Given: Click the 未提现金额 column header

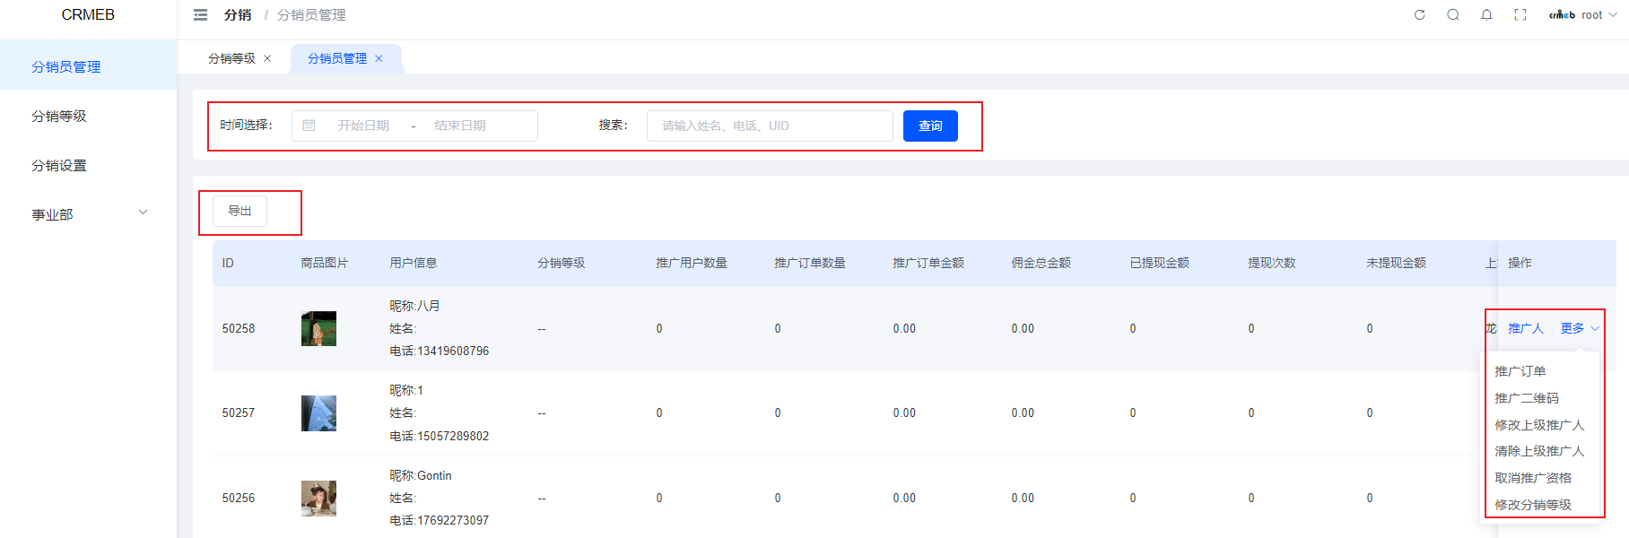Looking at the screenshot, I should (x=1396, y=263).
